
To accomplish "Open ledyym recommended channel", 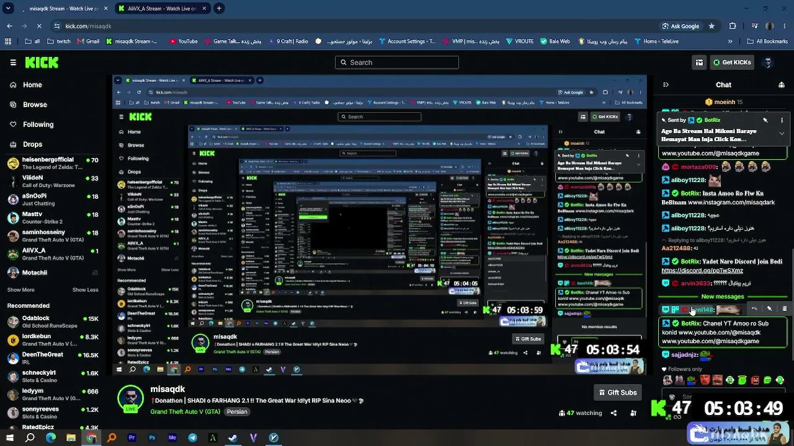I will click(x=53, y=395).
